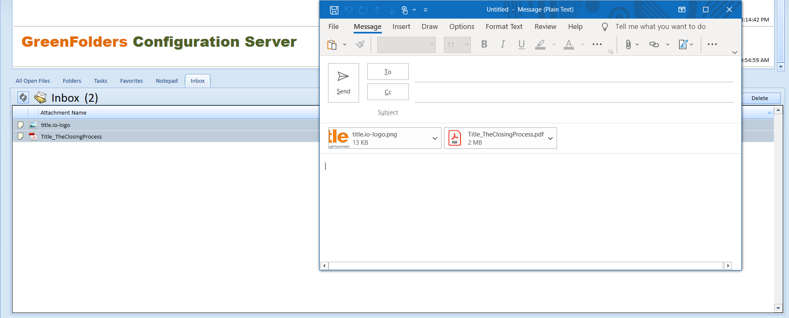Open Title_TheClosingProcess.pdf attachment dropdown

tap(550, 139)
